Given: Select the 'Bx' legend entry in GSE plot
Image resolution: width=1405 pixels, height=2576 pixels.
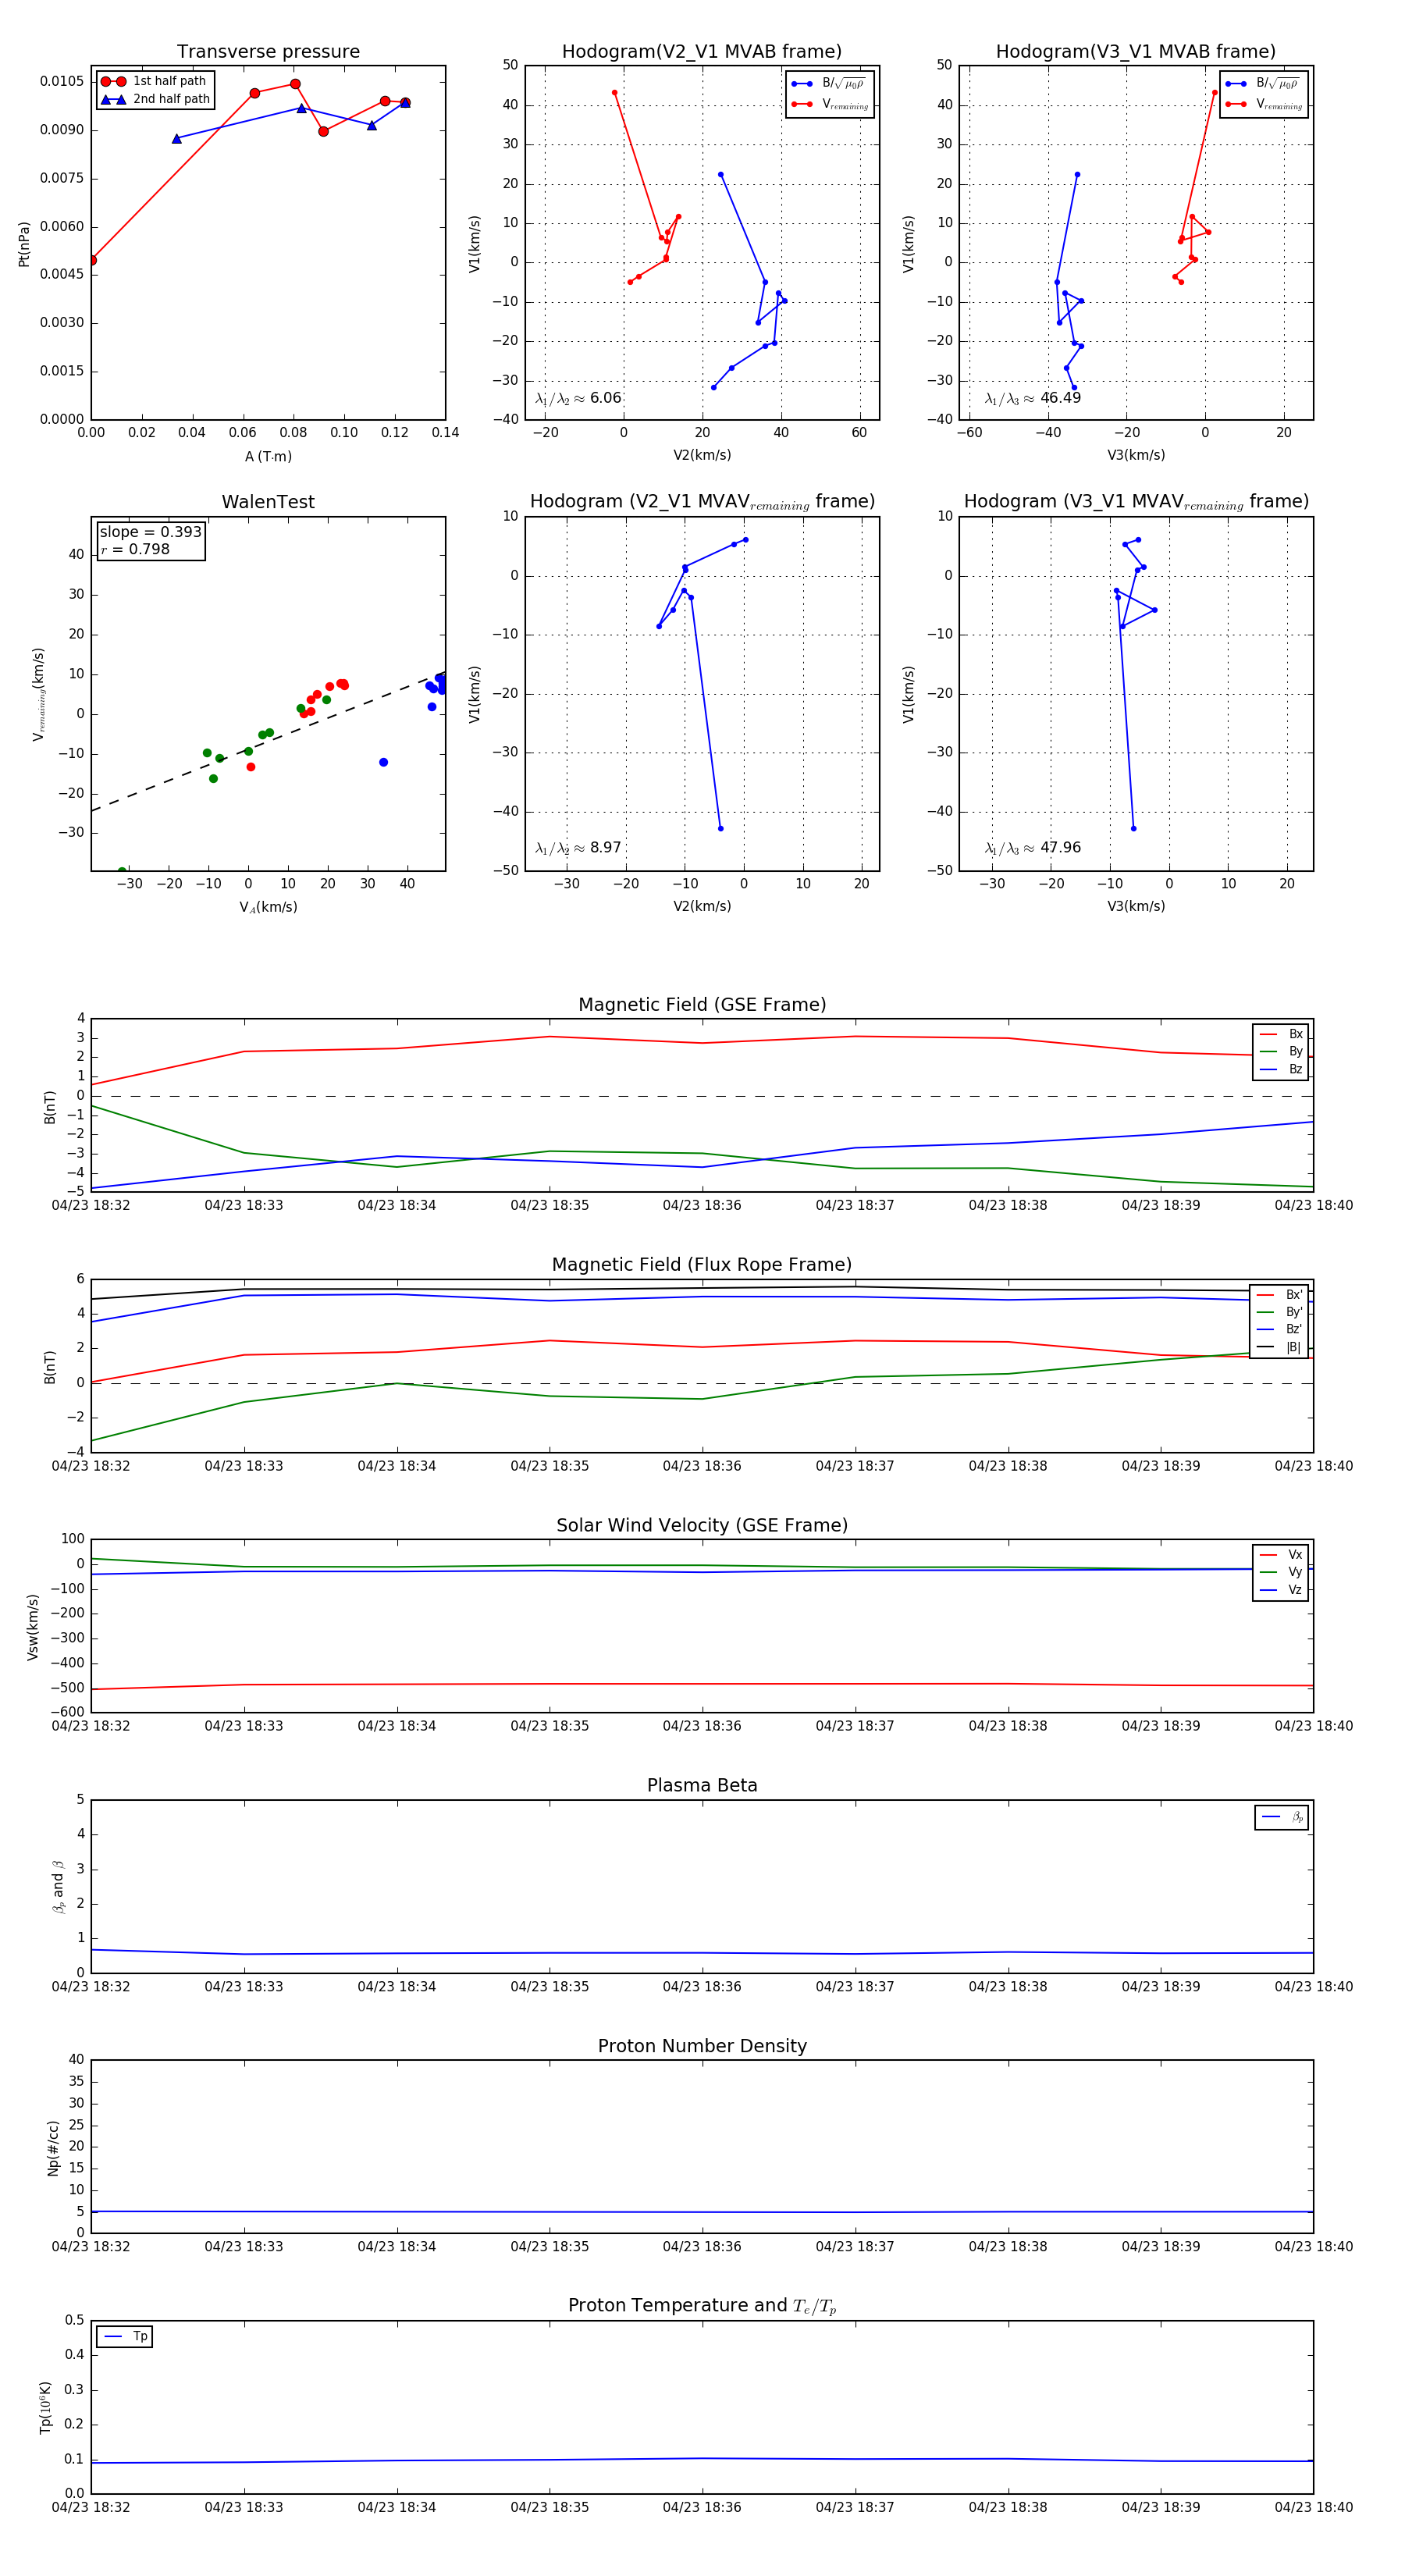Looking at the screenshot, I should pyautogui.click(x=1281, y=1034).
